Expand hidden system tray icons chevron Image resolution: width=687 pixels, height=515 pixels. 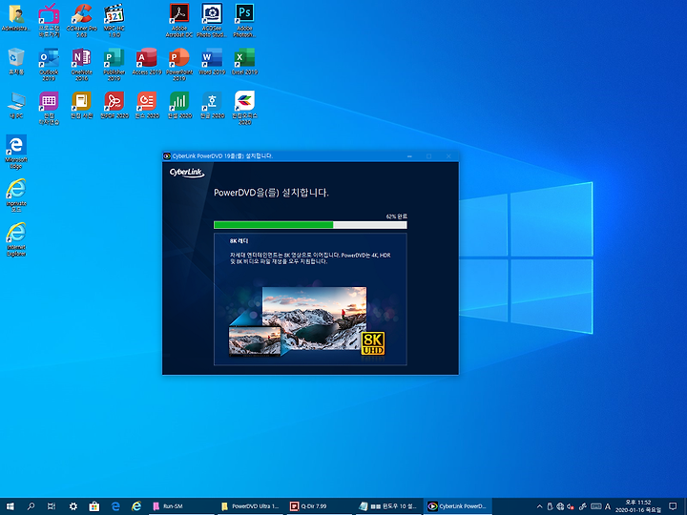pos(539,506)
